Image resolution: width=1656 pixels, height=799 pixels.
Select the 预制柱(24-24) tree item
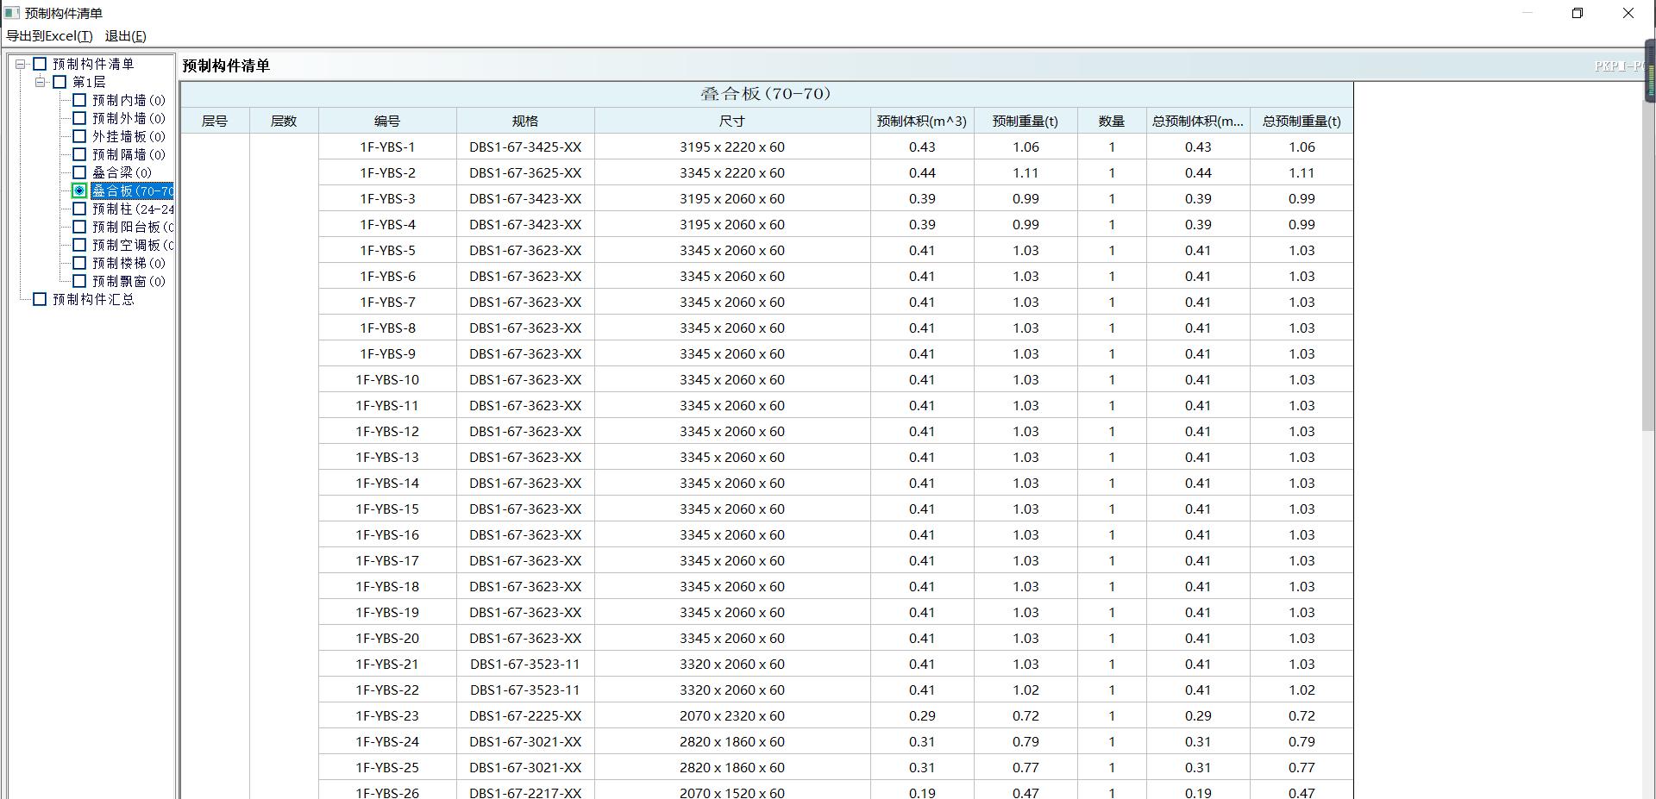coord(128,209)
